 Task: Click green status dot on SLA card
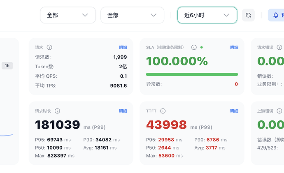pyautogui.click(x=202, y=47)
